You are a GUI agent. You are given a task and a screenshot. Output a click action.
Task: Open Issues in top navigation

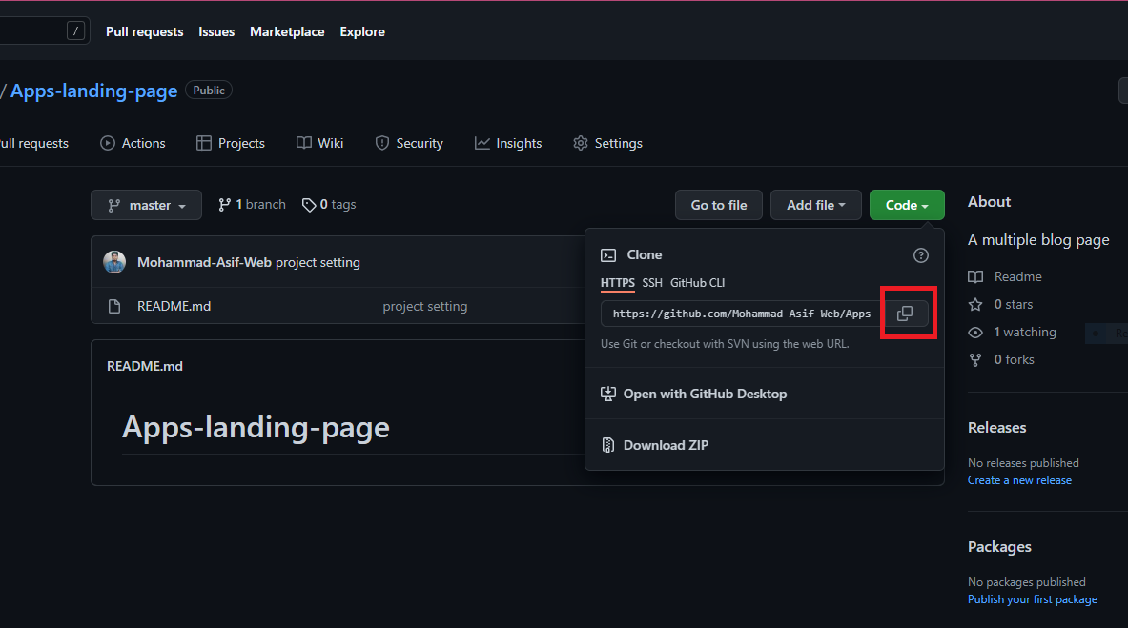coord(216,31)
